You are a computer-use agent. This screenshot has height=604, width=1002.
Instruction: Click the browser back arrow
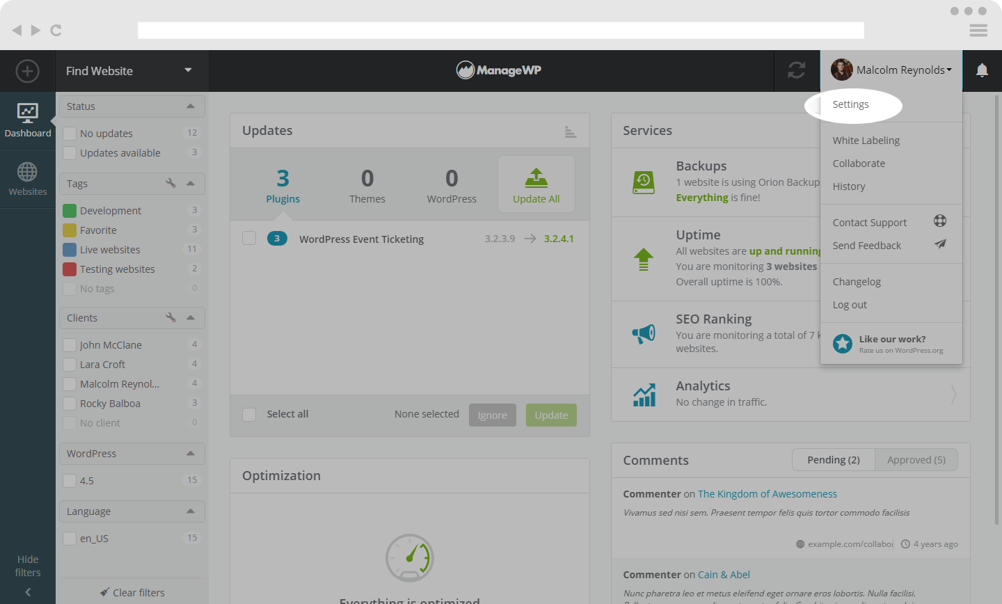(x=17, y=30)
